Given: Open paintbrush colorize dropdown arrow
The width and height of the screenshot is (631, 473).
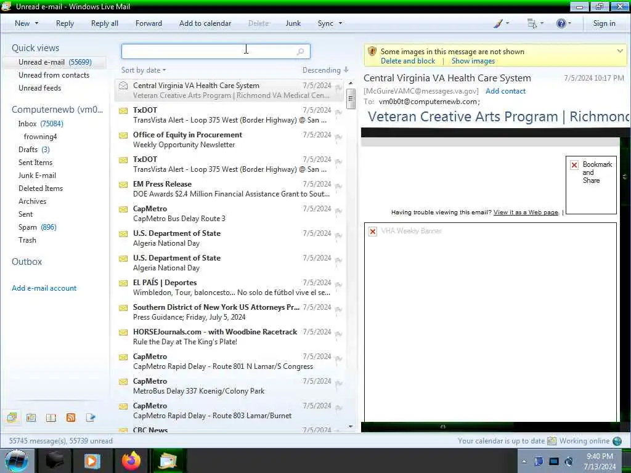Looking at the screenshot, I should pos(507,23).
